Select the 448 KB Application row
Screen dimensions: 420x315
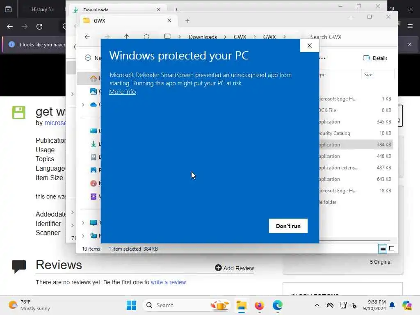coord(356,156)
